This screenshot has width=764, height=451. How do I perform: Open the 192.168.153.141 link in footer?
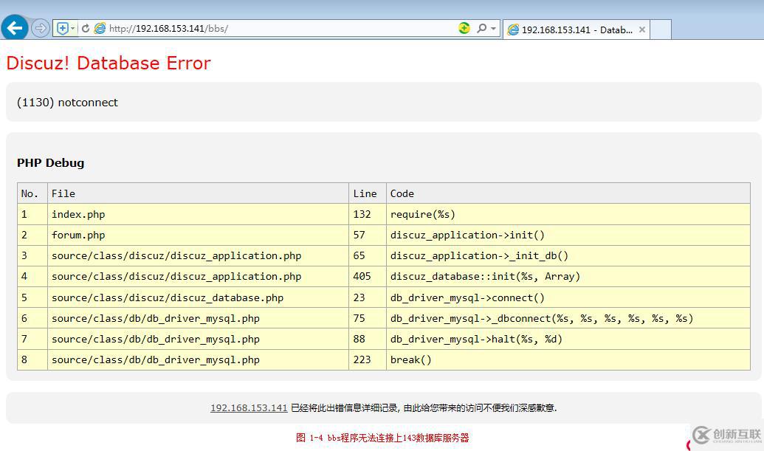(249, 408)
